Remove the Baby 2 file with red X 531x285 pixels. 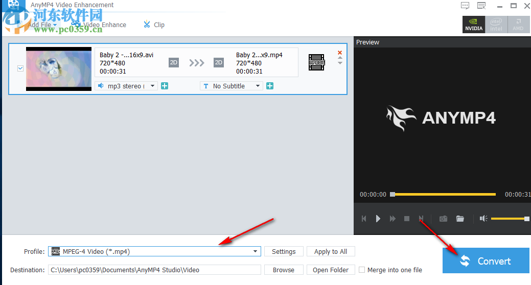[x=340, y=53]
